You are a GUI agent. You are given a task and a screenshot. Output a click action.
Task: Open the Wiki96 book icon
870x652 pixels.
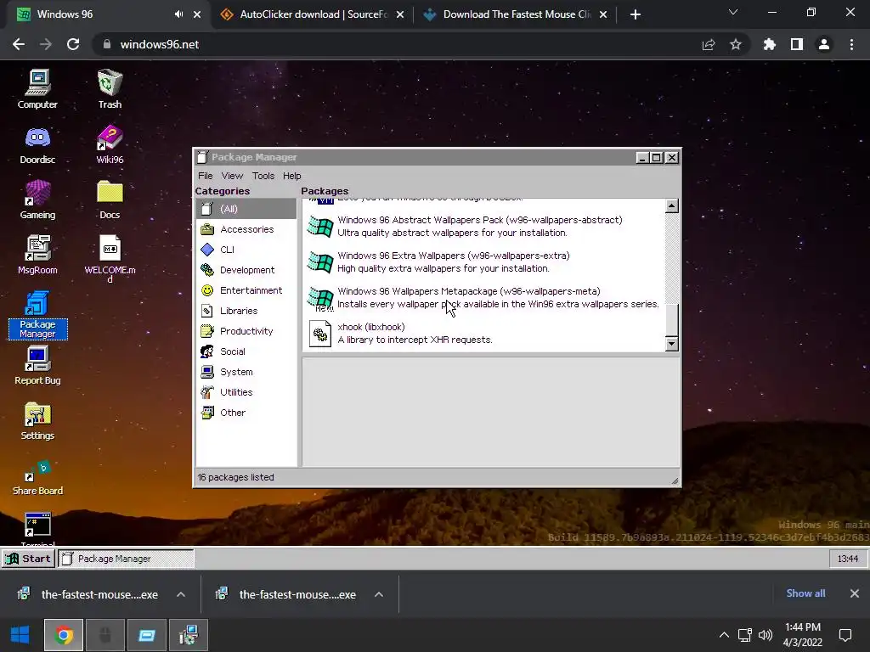pyautogui.click(x=110, y=144)
